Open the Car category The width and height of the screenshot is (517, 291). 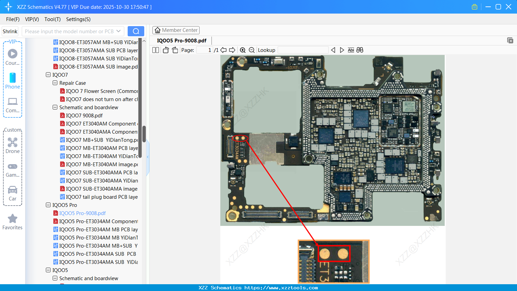(13, 193)
